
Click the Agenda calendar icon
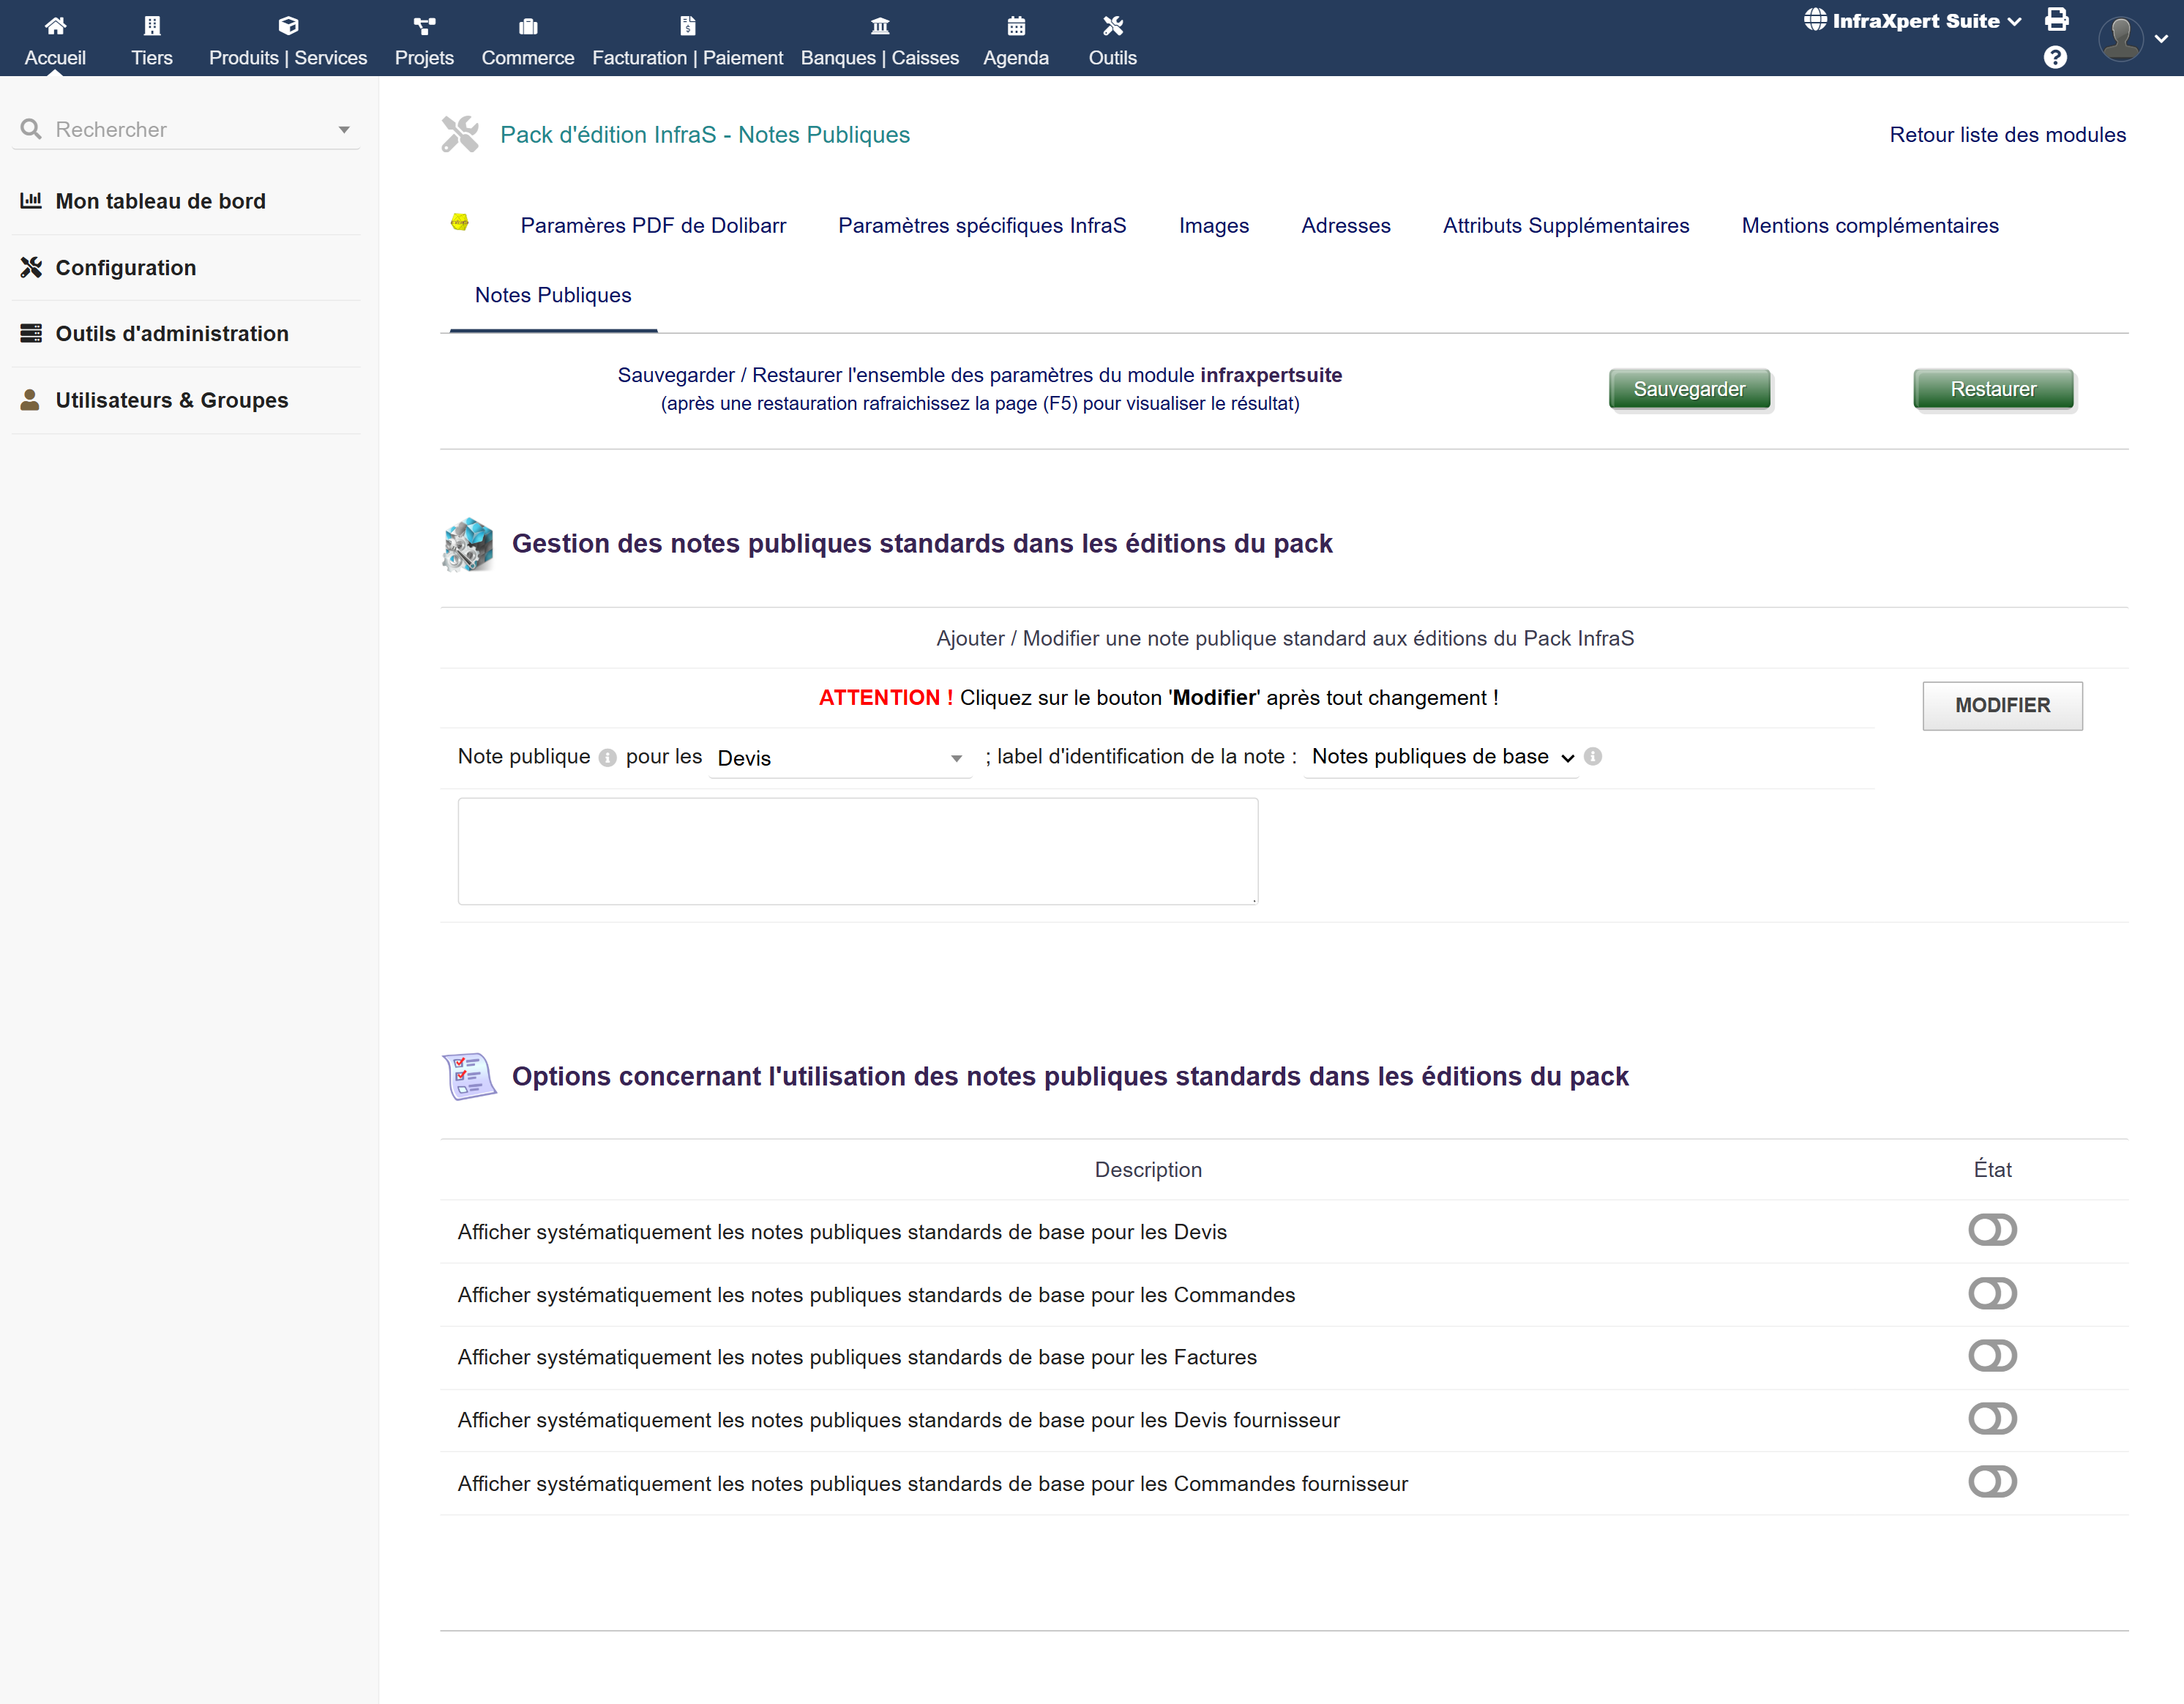1015,26
